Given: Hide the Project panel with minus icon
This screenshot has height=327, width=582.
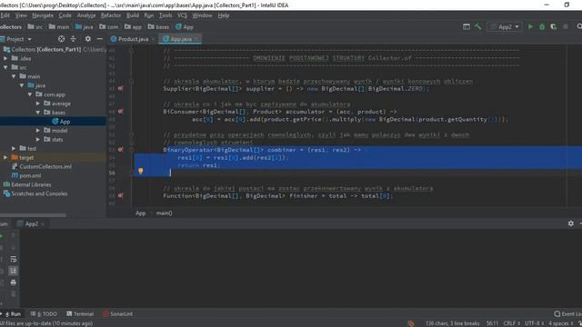Looking at the screenshot, I should [x=99, y=39].
